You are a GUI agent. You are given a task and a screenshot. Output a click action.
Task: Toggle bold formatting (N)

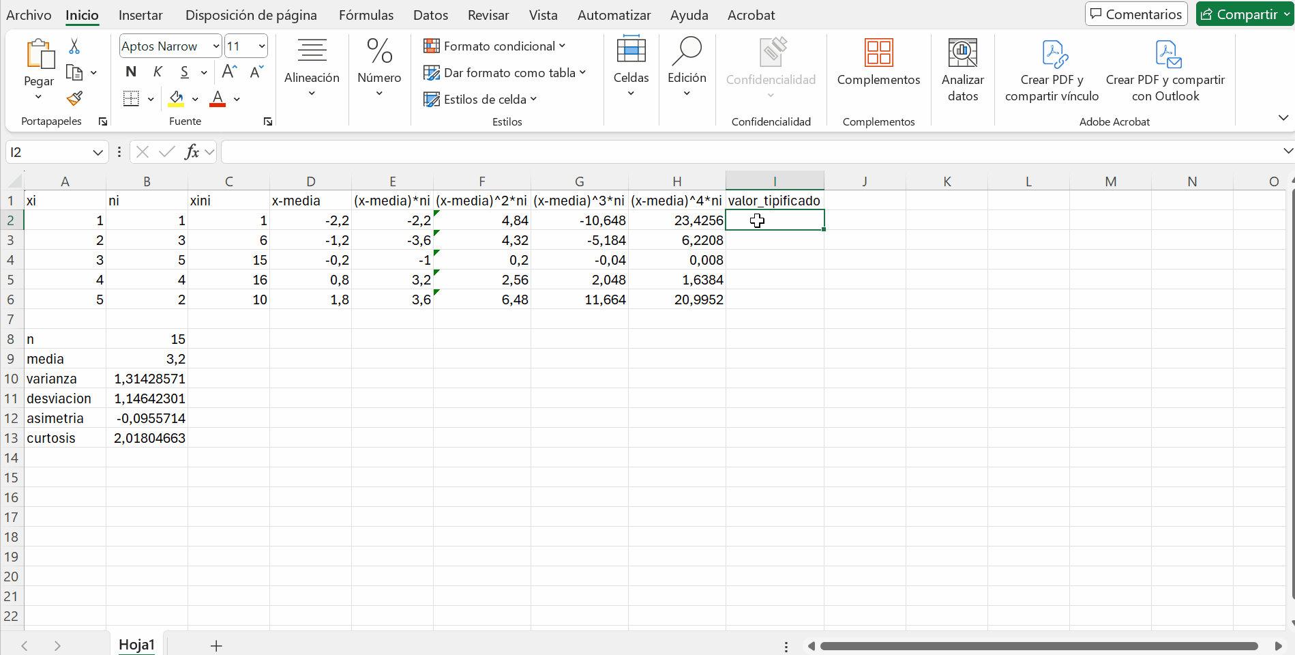(x=131, y=72)
